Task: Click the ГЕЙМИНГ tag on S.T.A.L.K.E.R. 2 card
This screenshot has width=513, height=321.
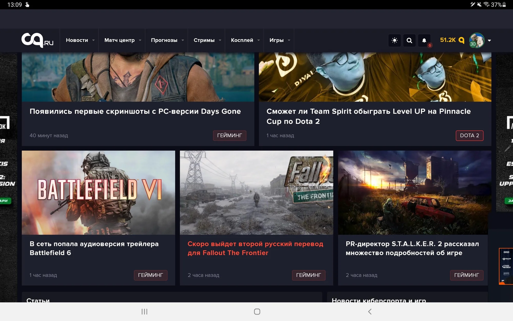Action: tap(467, 275)
